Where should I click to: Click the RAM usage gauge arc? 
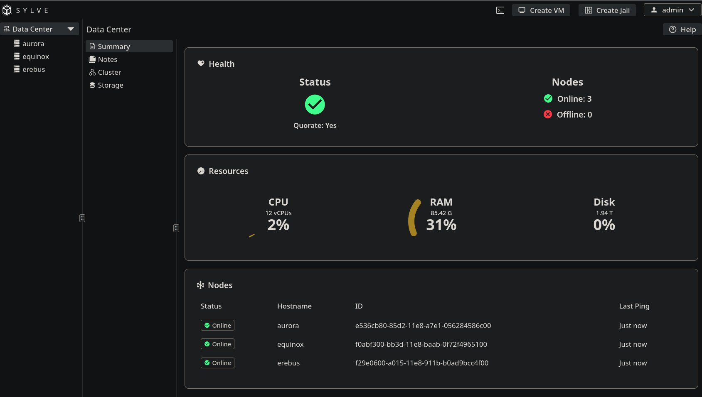click(412, 218)
